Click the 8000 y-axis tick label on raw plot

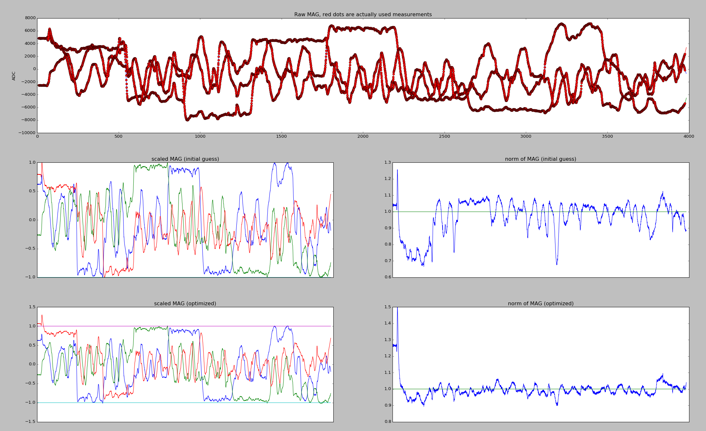click(x=30, y=18)
